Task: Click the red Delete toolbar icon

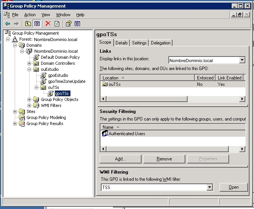Action: [x=48, y=24]
